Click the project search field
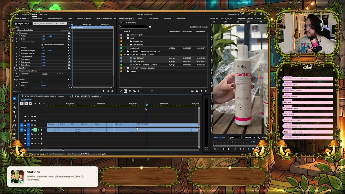345x194 pixels. pos(134,27)
